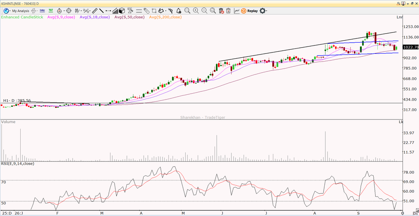Select the ruler measure tool
The image size is (419, 216).
(x=95, y=11)
